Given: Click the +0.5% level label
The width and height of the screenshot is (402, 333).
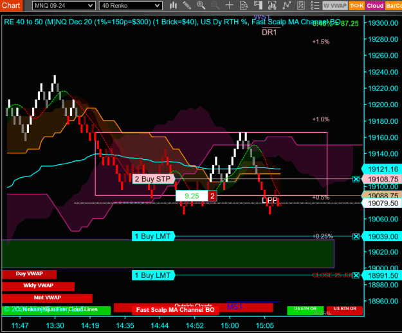Looking at the screenshot, I should 321,198.
